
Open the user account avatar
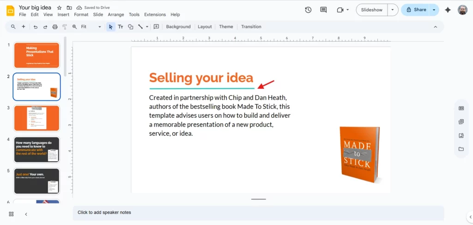tap(462, 10)
